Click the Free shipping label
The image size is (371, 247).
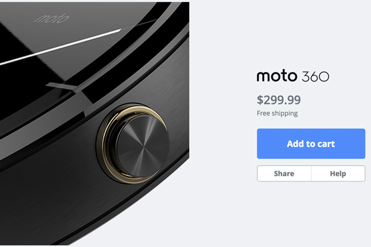point(277,114)
